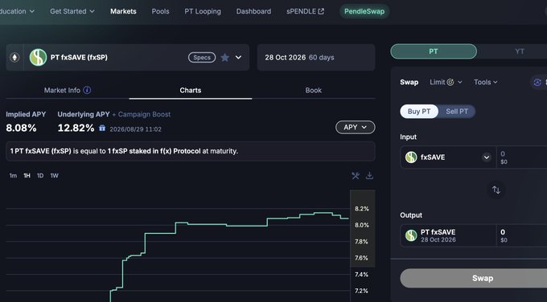Go to PT Looping

203,11
